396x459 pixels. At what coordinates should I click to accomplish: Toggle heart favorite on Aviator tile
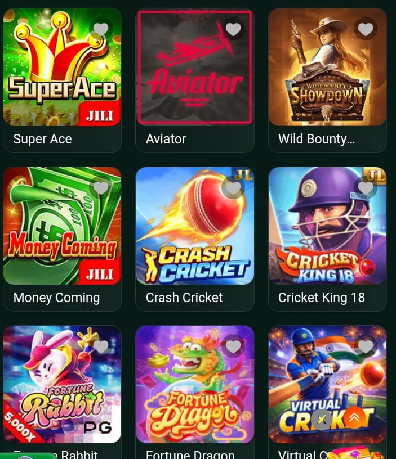point(233,29)
